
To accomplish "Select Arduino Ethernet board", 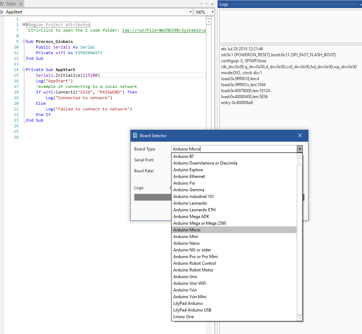I will tap(234, 176).
